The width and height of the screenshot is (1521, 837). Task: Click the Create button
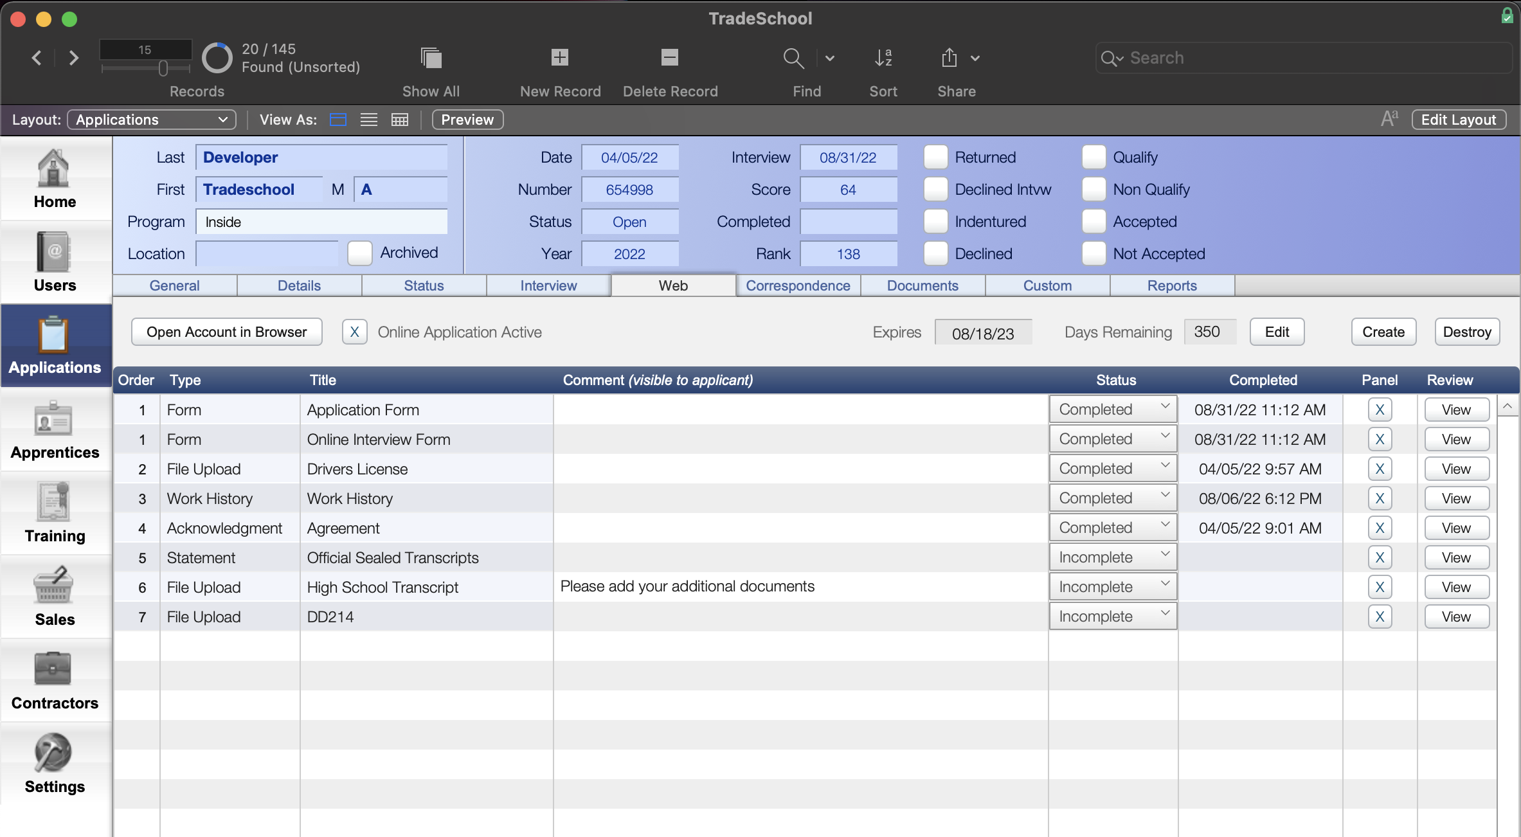pos(1384,331)
